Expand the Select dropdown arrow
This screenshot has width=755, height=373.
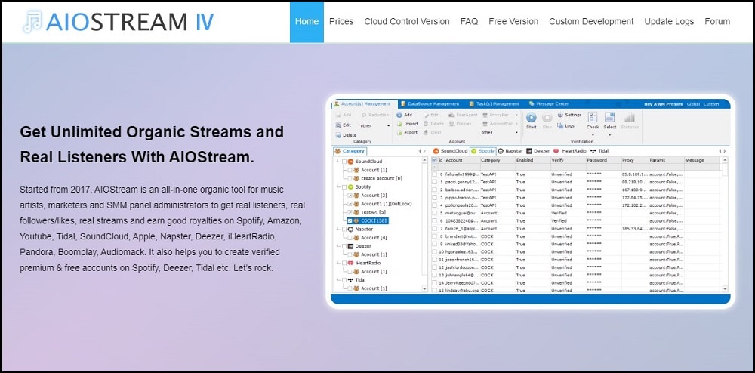click(x=609, y=135)
